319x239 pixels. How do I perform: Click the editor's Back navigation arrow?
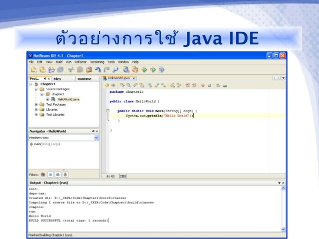click(107, 85)
